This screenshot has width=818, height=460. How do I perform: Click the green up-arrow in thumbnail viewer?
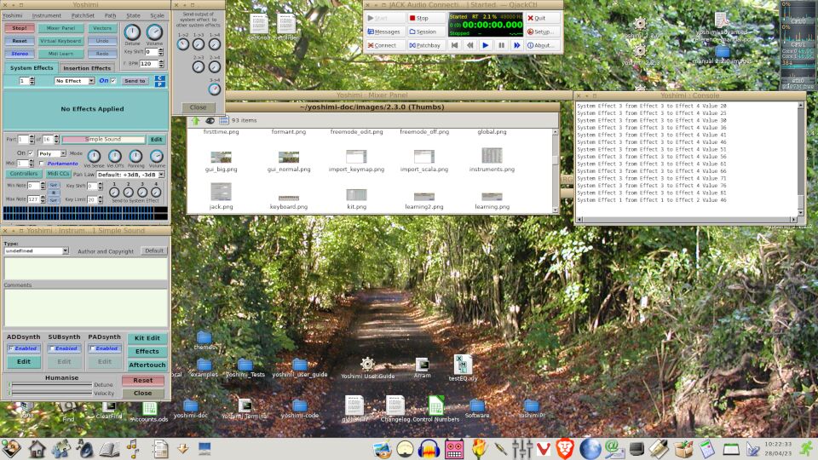(x=195, y=121)
